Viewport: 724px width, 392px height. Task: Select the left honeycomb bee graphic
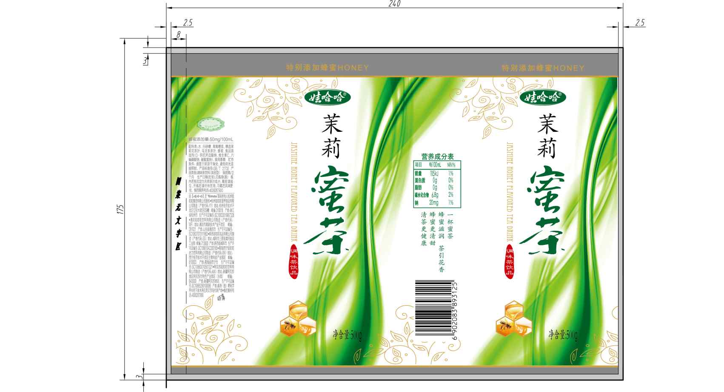298,319
